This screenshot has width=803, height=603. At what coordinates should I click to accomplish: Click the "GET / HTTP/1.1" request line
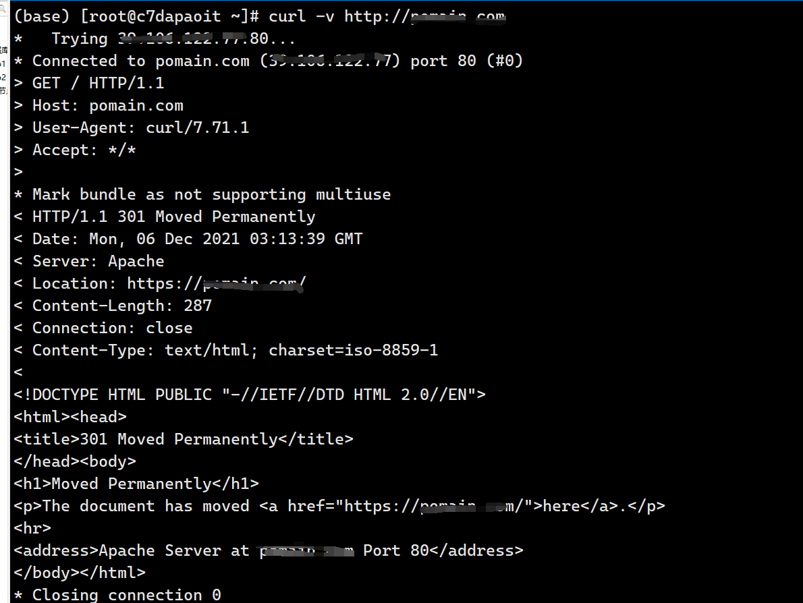tap(98, 83)
